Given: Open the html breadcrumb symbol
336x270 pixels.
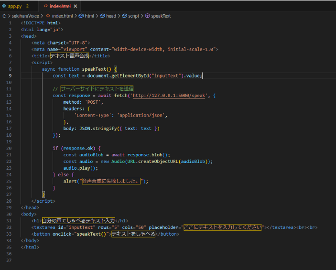Looking at the screenshot, I should click(89, 16).
